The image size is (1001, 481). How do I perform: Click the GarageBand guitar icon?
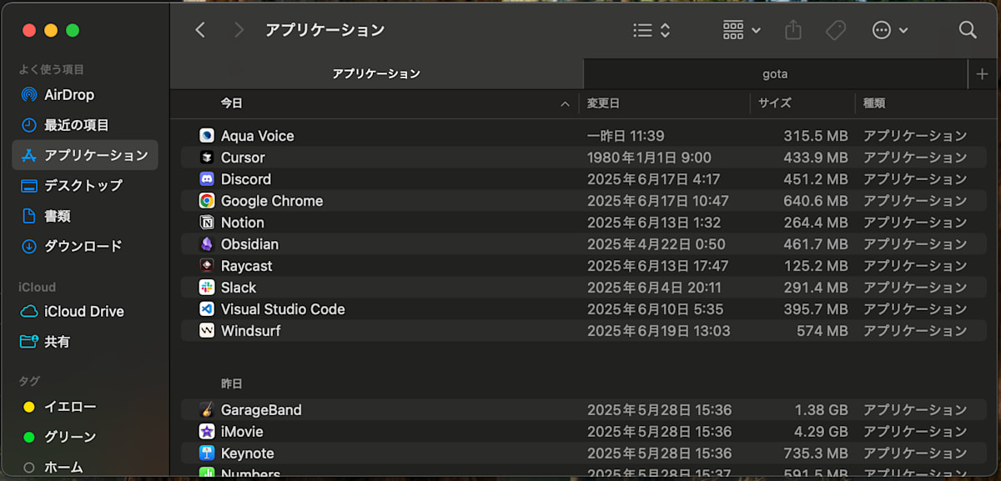point(207,410)
